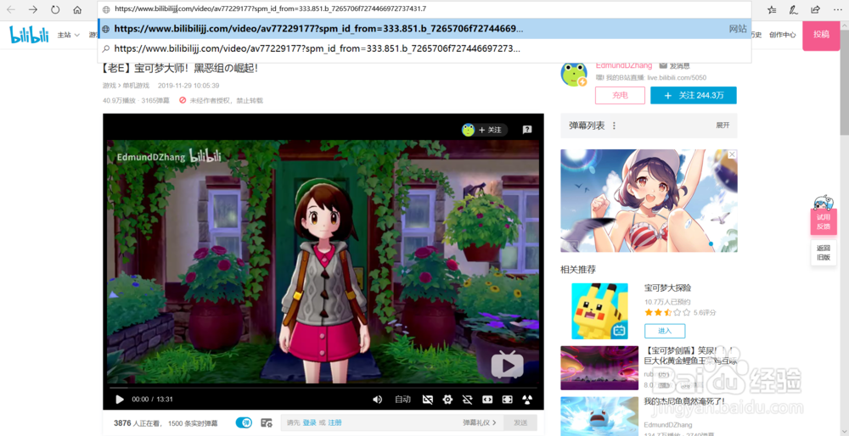
Task: Toggle the loop playback icon
Action: click(467, 400)
